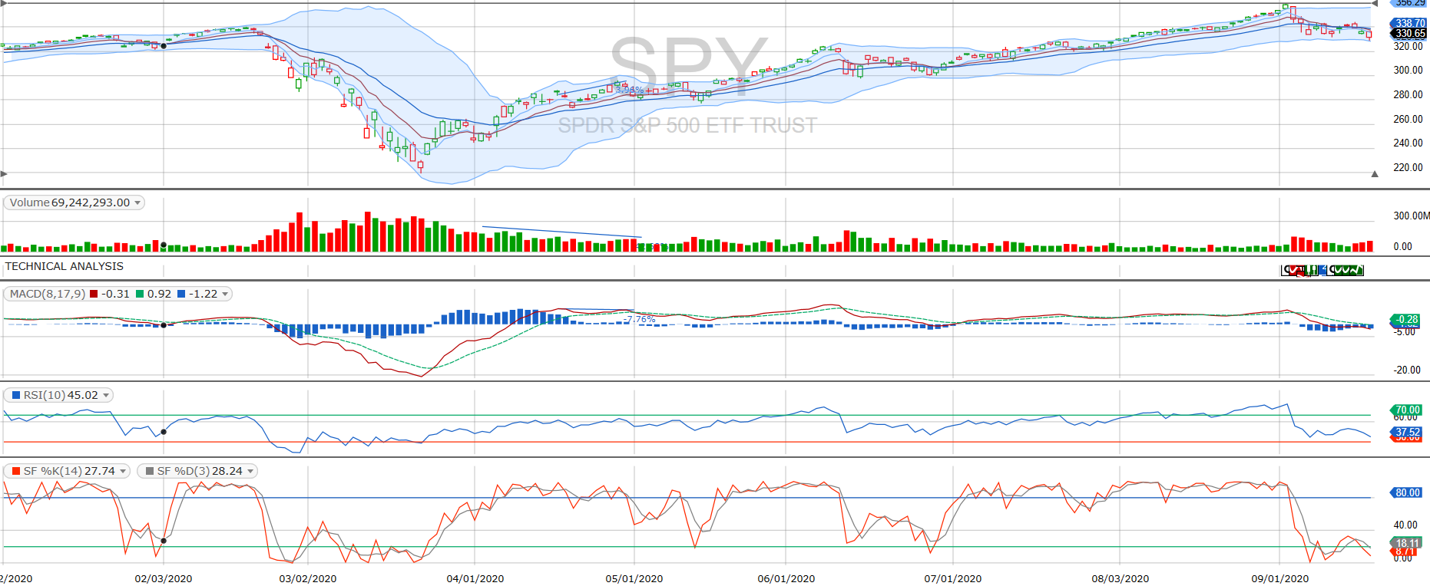Click the 300.00M volume axis label
The height and width of the screenshot is (586, 1430).
[x=1412, y=216]
